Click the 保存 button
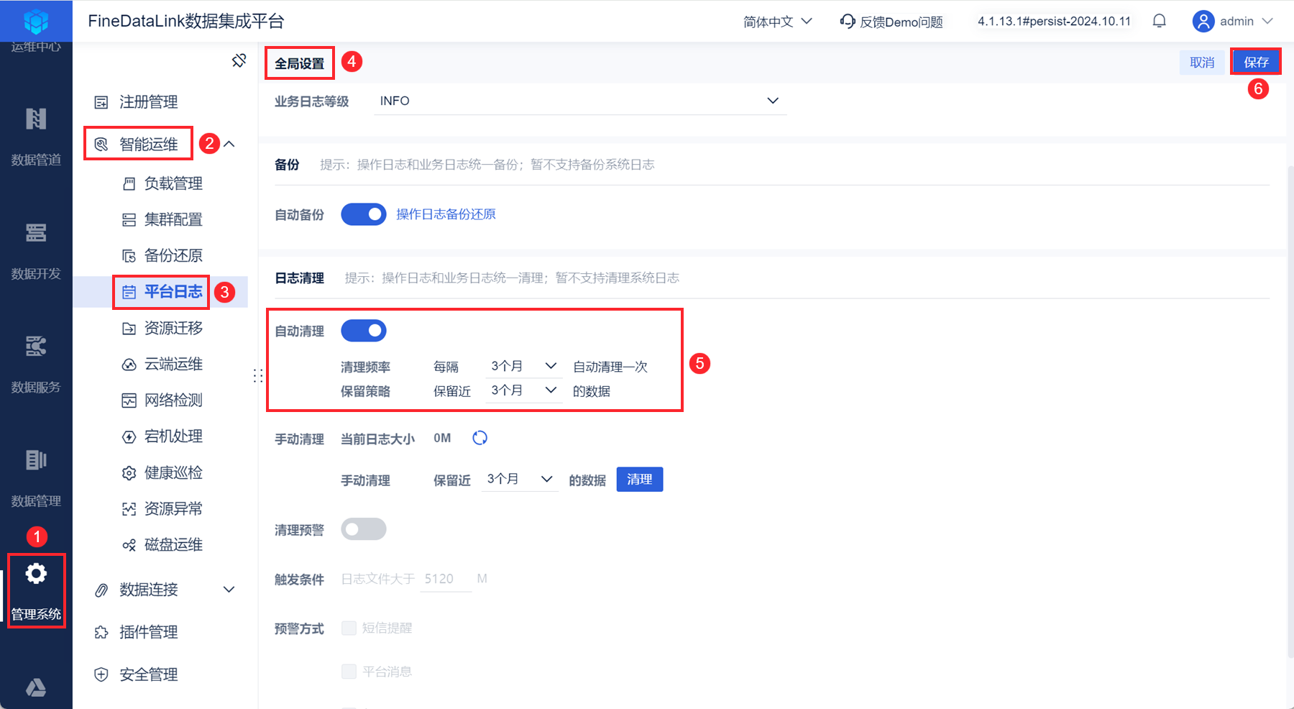Image resolution: width=1294 pixels, height=709 pixels. [1256, 63]
